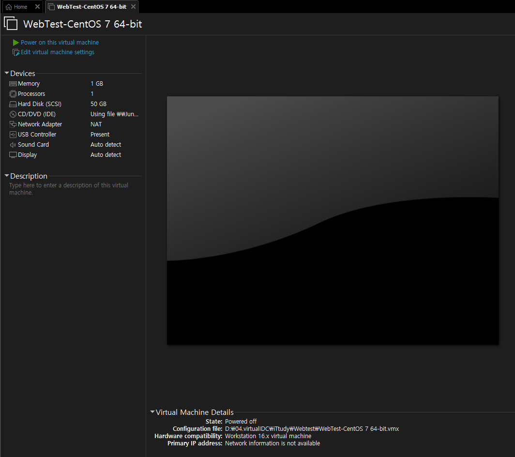Click the Present USB controller value
The image size is (515, 457).
100,135
